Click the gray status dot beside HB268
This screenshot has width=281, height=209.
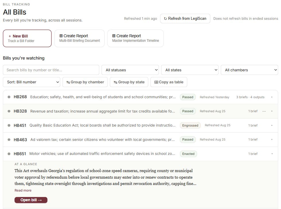pyautogui.click(x=9, y=97)
